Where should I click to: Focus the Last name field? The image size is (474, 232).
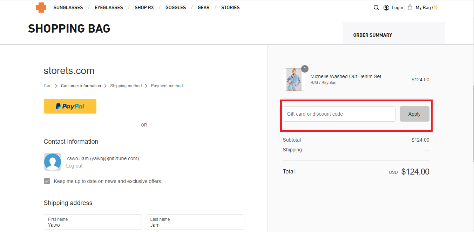pos(195,222)
